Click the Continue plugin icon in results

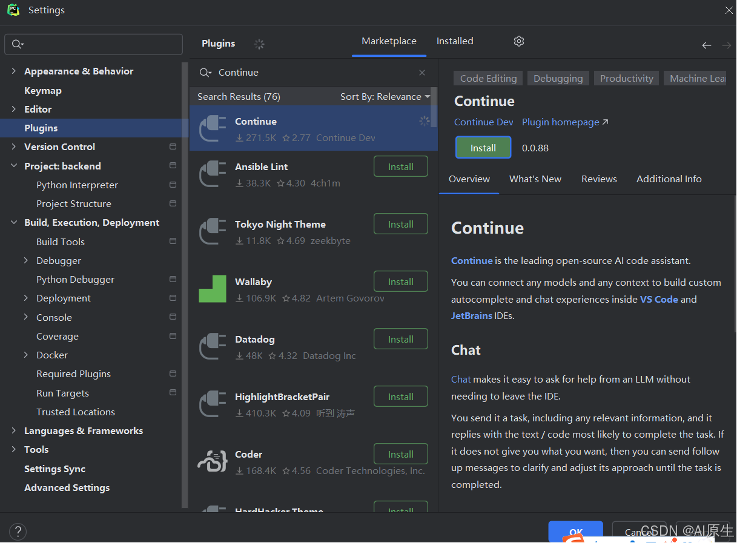click(x=213, y=128)
